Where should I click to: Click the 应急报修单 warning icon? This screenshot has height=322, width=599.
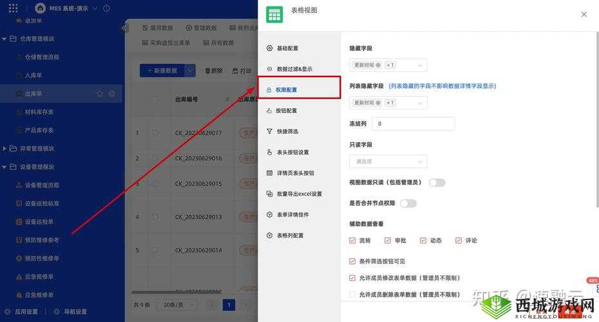[19, 277]
